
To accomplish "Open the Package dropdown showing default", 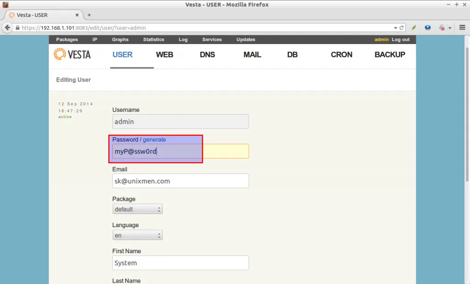I will point(138,209).
